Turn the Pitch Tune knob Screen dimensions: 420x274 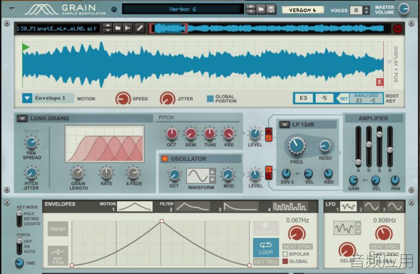(x=210, y=134)
